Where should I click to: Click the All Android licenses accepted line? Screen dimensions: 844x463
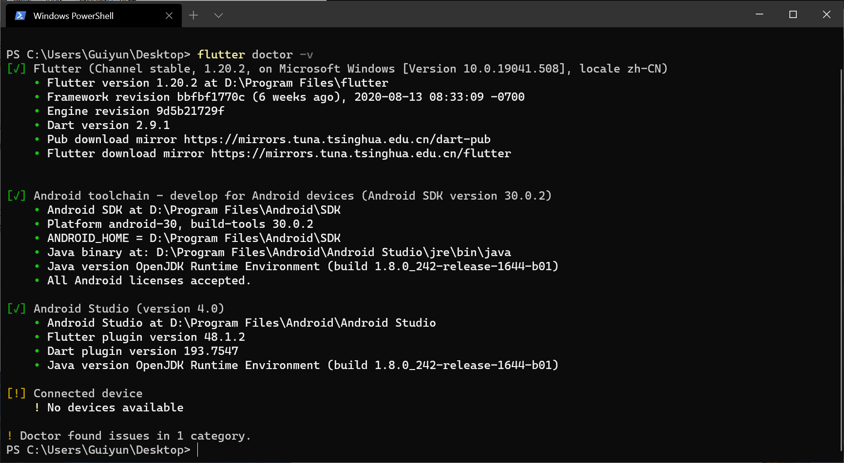[149, 280]
